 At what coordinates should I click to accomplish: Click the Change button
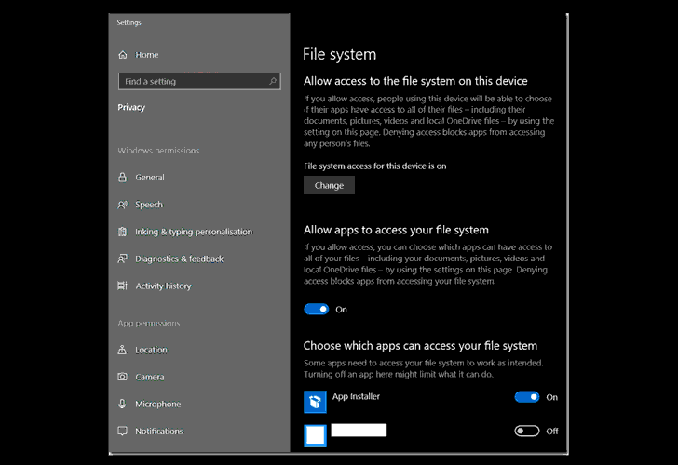(329, 185)
